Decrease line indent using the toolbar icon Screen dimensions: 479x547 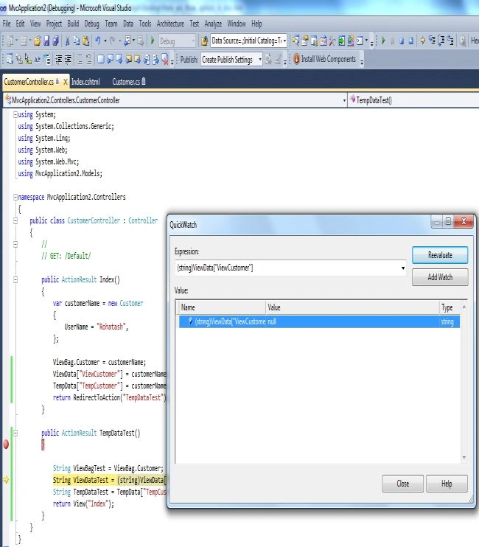tap(59, 60)
